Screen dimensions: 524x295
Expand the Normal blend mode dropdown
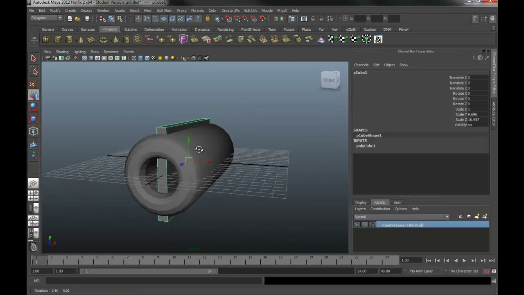[x=402, y=217]
